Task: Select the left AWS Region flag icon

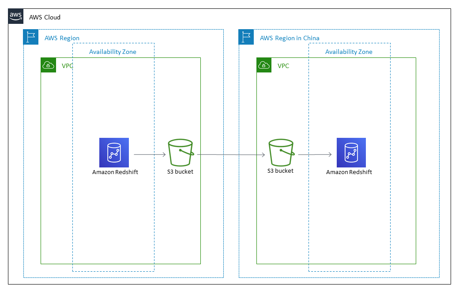Action: pyautogui.click(x=31, y=37)
